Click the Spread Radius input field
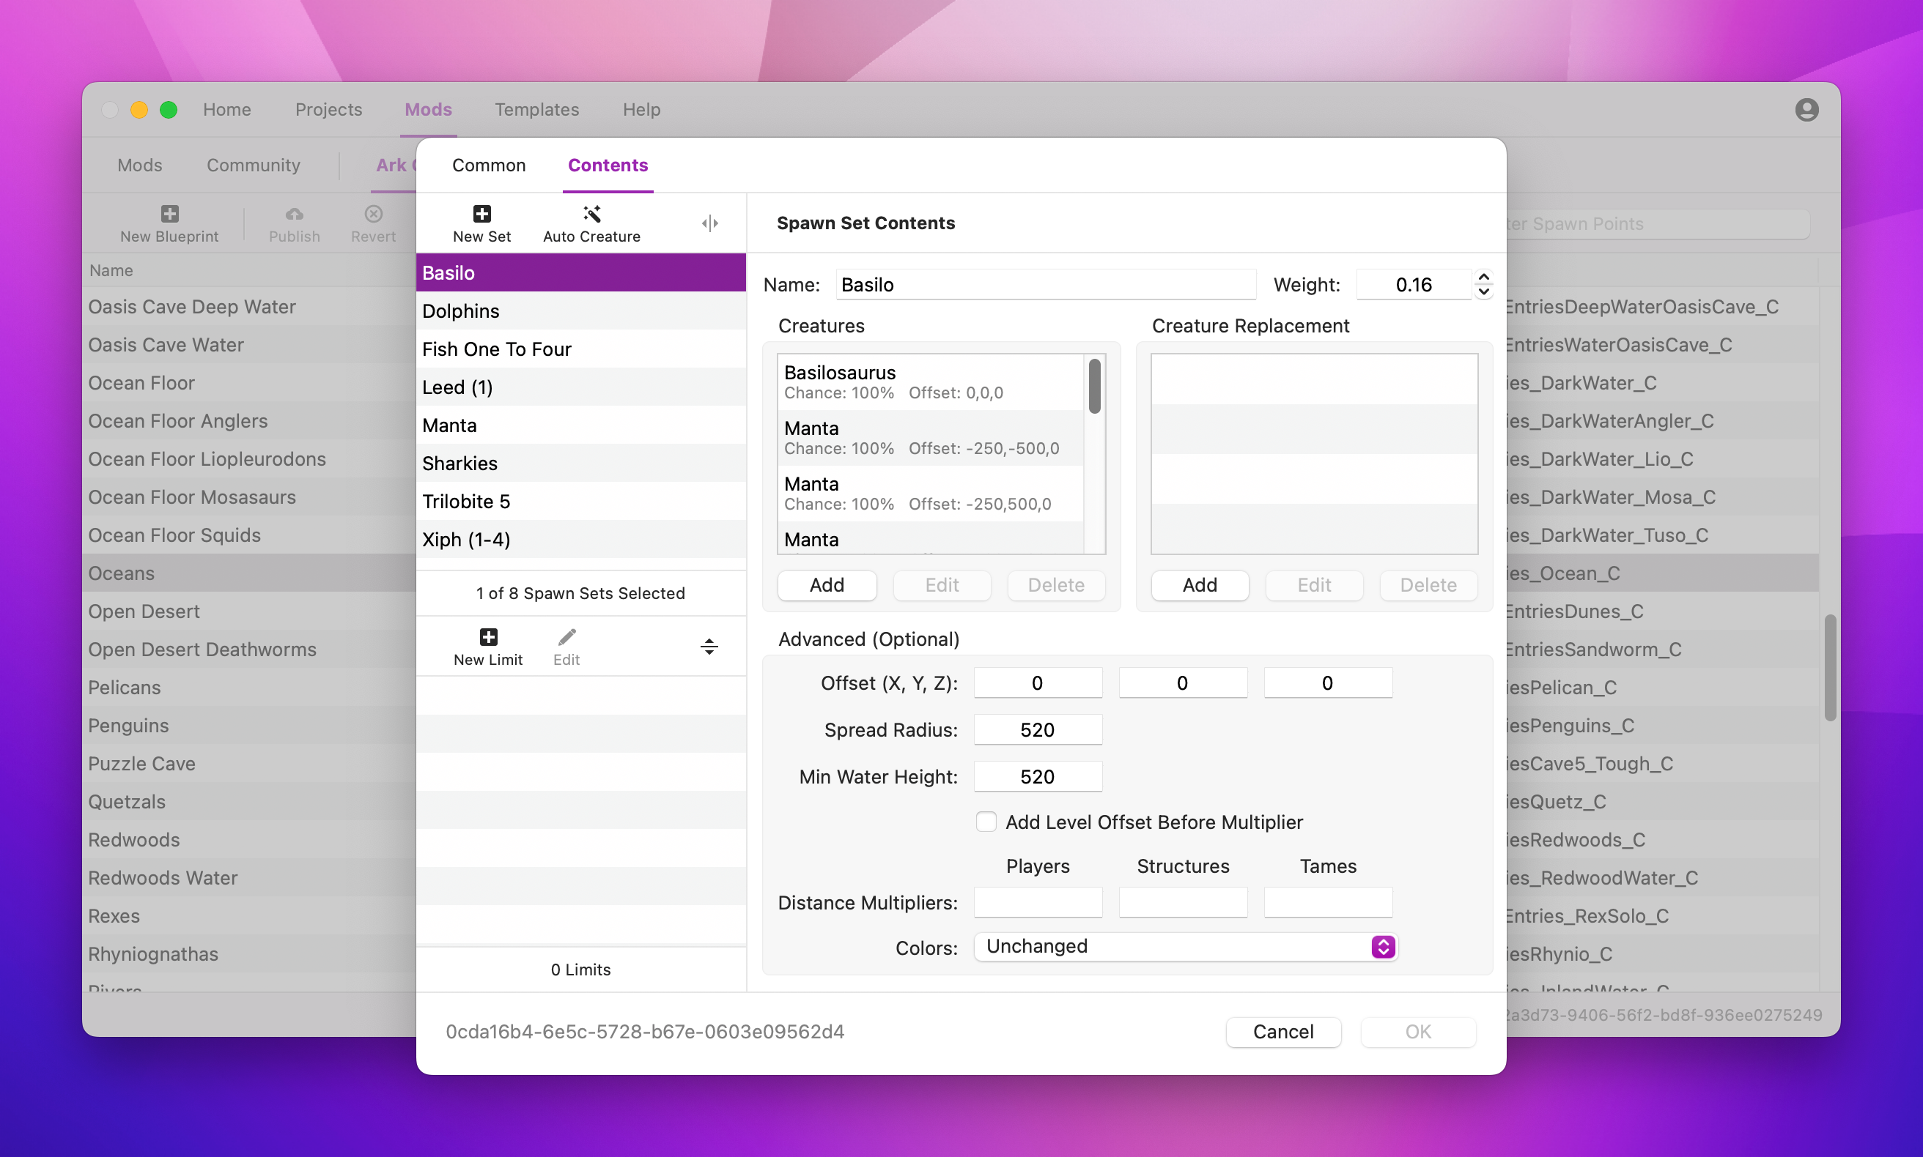Viewport: 1923px width, 1157px height. [x=1037, y=730]
